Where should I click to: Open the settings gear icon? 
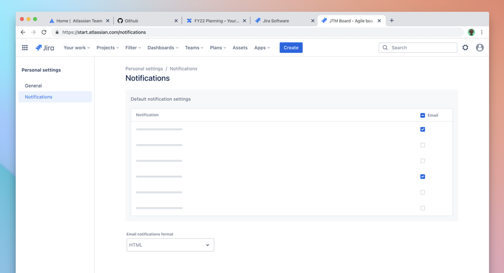point(465,47)
